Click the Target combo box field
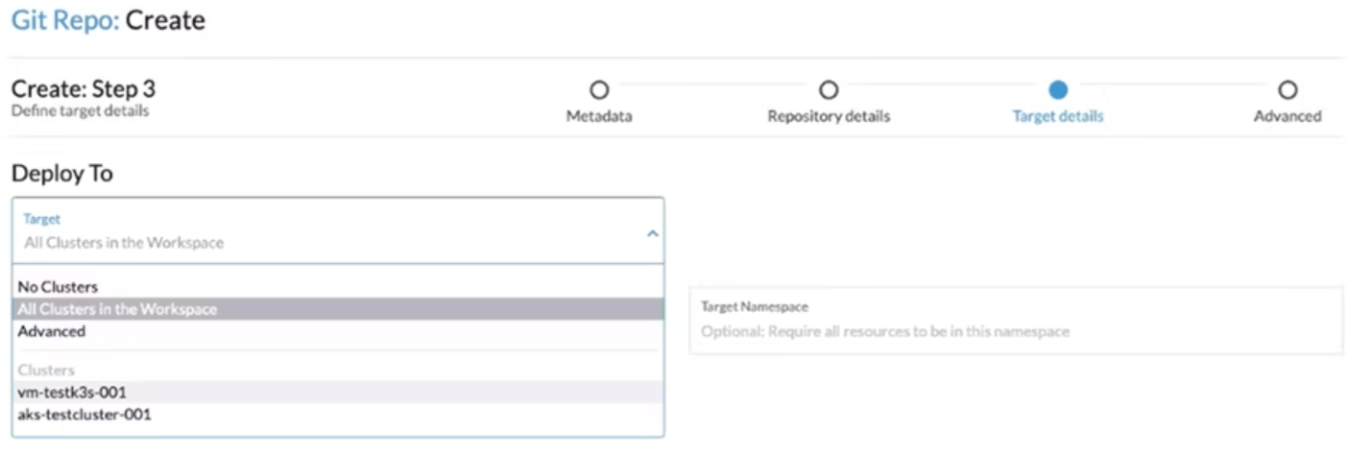The height and width of the screenshot is (456, 1347). click(x=326, y=231)
